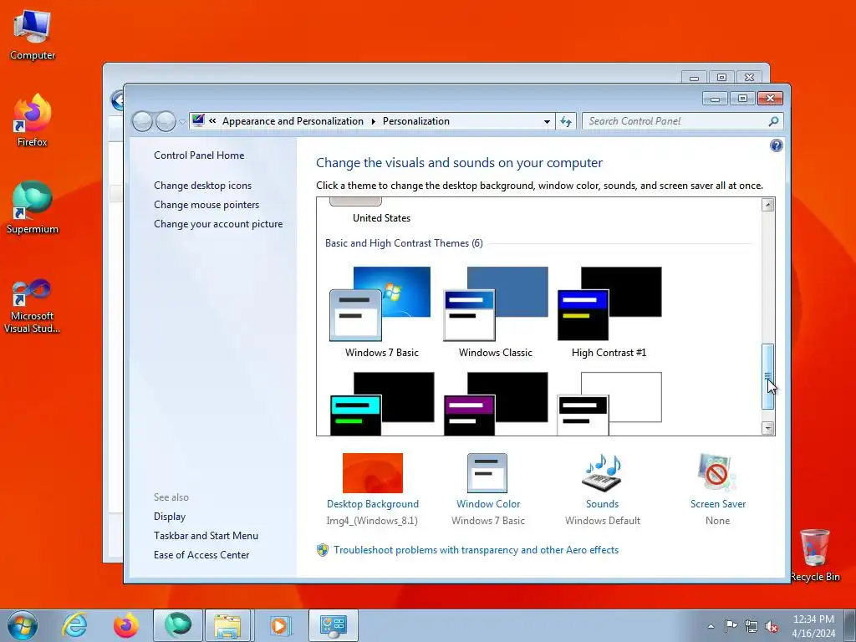Click the Basic and High Contrast Themes header
Image resolution: width=856 pixels, height=642 pixels.
(404, 243)
